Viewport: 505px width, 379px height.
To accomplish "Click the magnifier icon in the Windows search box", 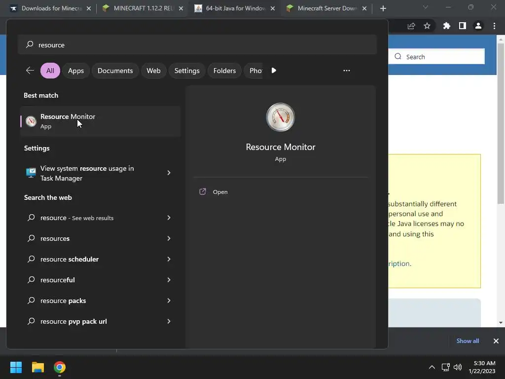I will (30, 44).
